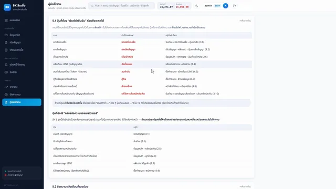Focus the top search field
The width and height of the screenshot is (336, 189).
pos(121,6)
